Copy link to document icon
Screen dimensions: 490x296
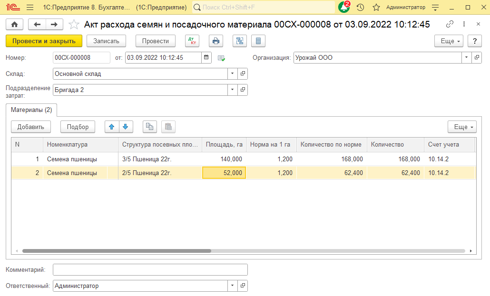[450, 25]
